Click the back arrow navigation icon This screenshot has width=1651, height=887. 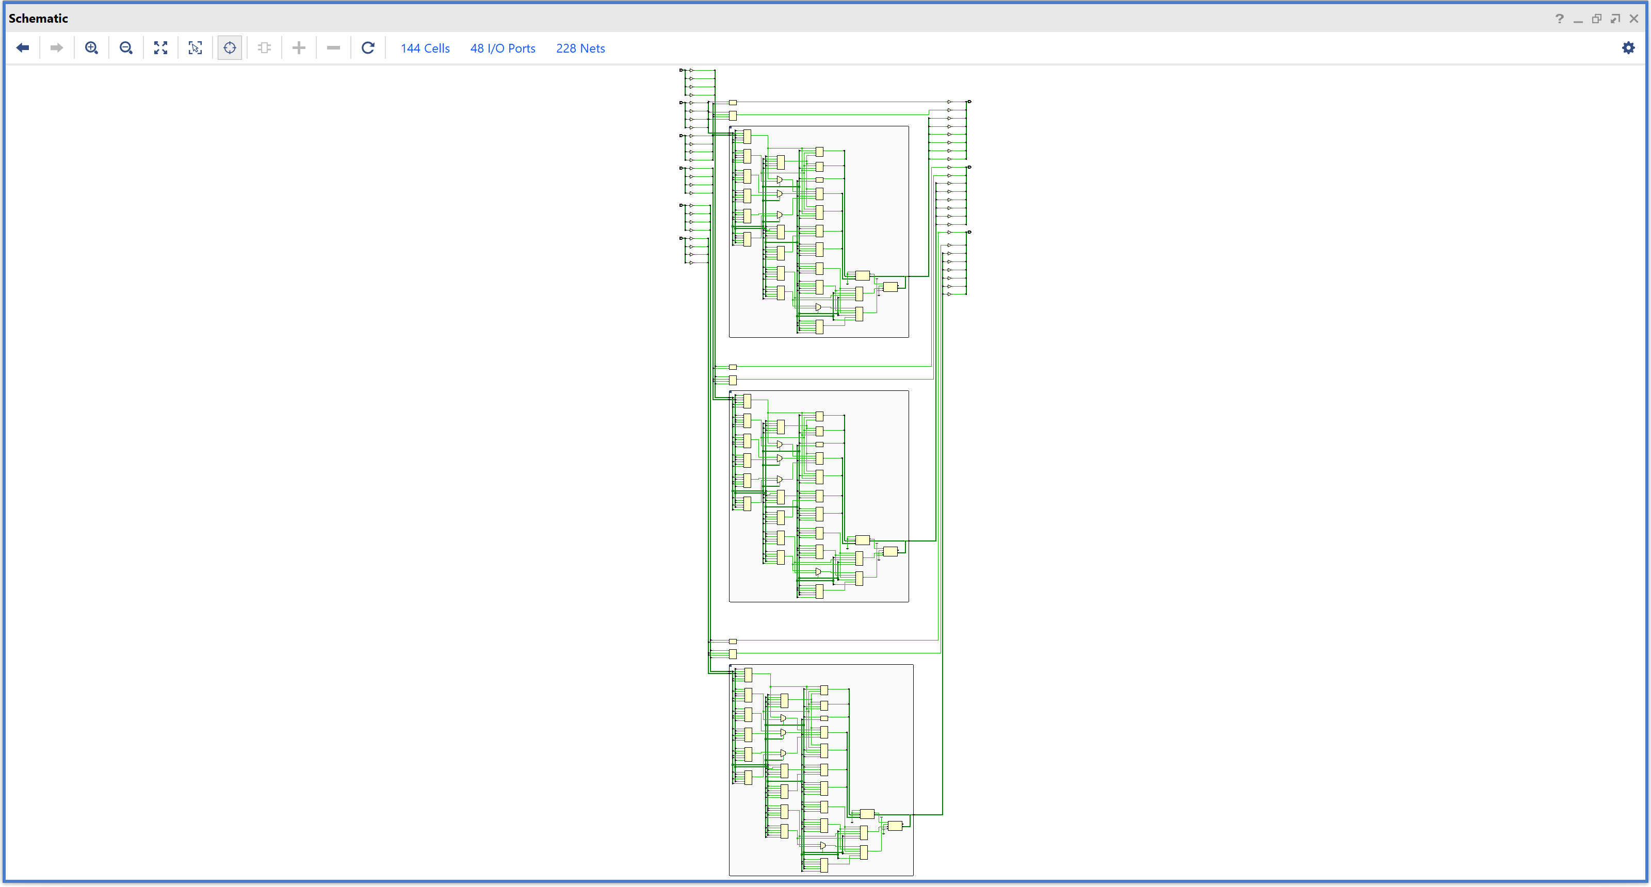23,48
